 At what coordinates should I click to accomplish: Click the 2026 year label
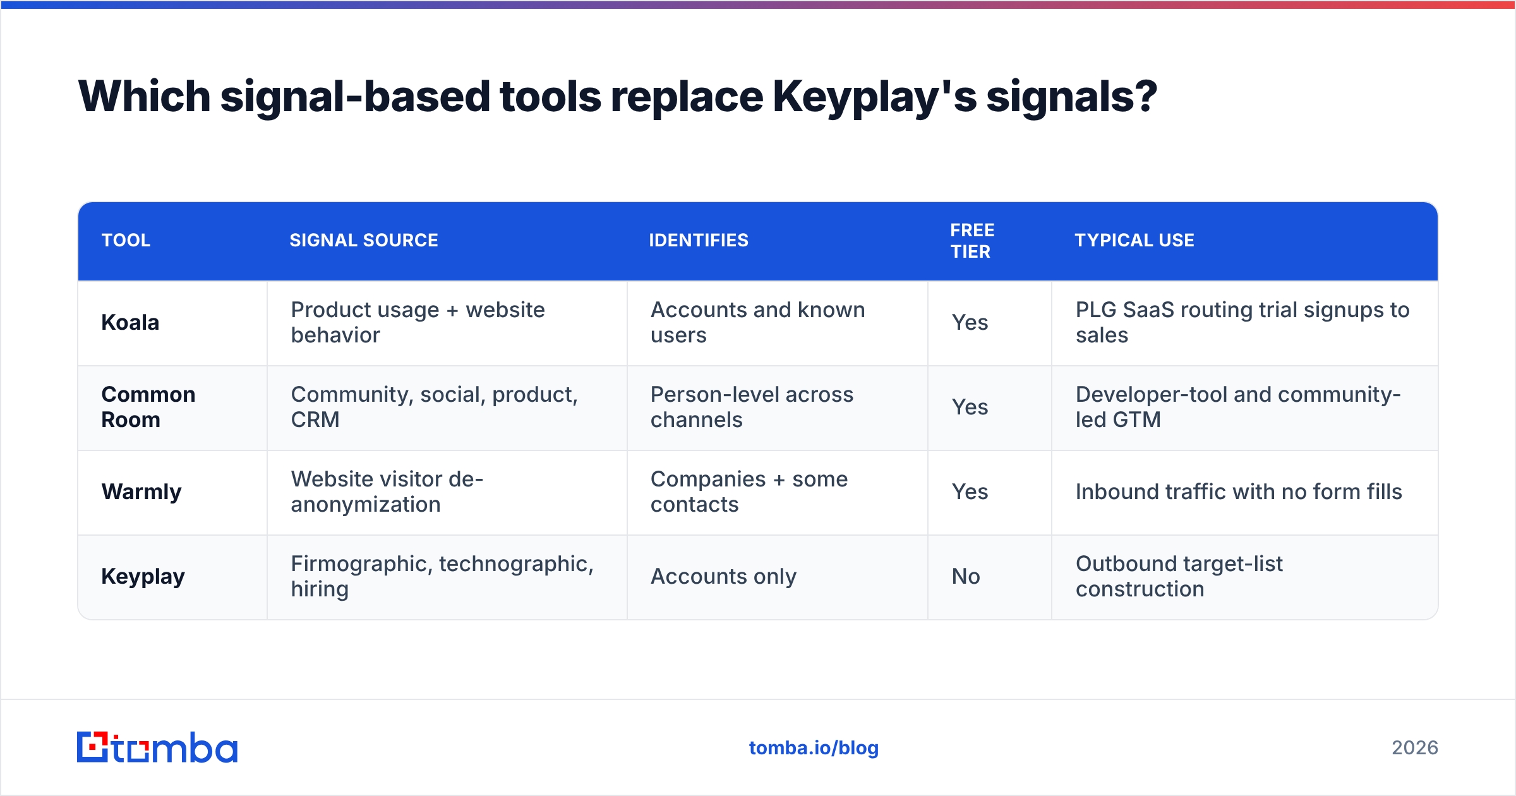1415,748
